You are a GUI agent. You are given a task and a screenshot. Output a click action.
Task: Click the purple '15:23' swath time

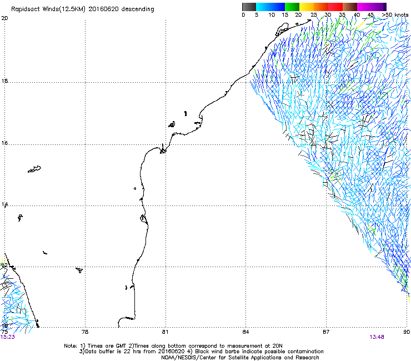pos(8,337)
